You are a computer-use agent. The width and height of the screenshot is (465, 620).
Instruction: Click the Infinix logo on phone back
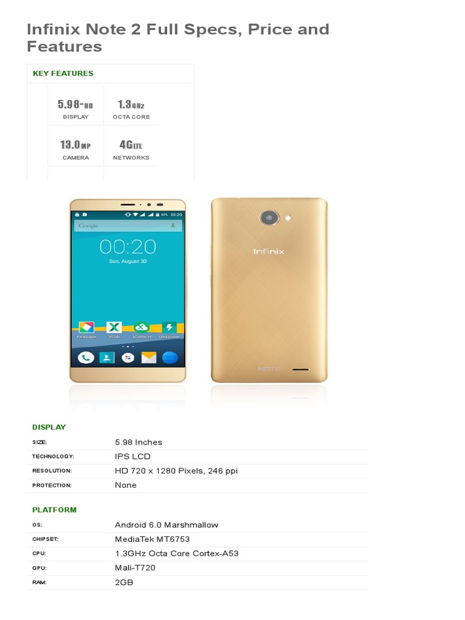point(269,251)
